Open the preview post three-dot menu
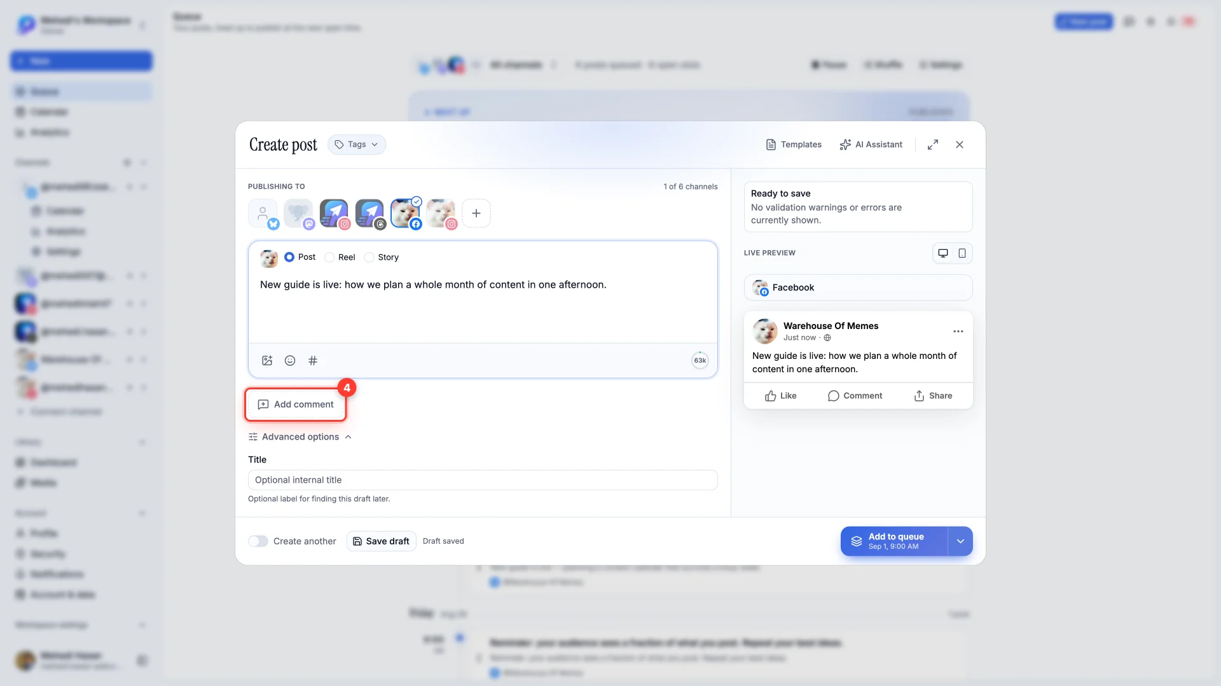The height and width of the screenshot is (686, 1221). (958, 332)
